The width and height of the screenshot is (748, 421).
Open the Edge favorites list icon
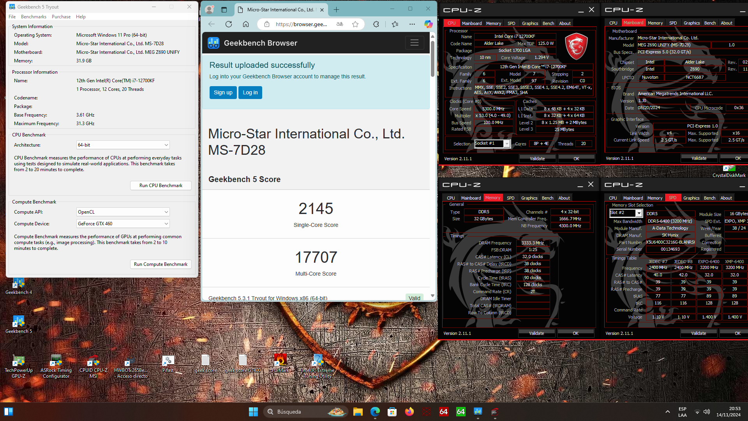point(395,24)
